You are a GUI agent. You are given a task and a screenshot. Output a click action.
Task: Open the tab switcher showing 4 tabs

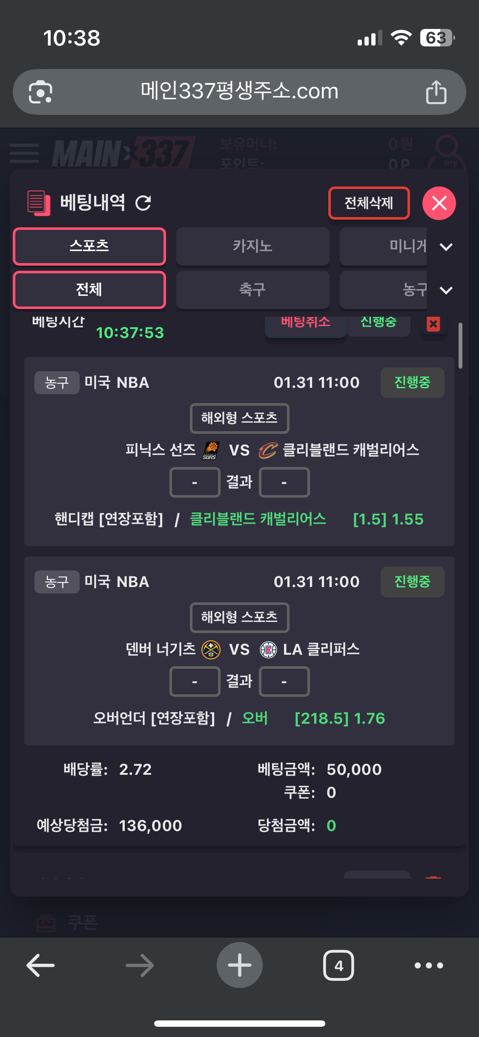point(338,965)
